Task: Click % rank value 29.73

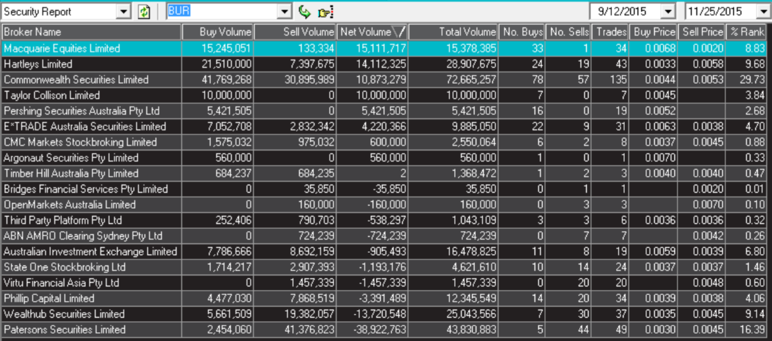Action: coord(752,80)
